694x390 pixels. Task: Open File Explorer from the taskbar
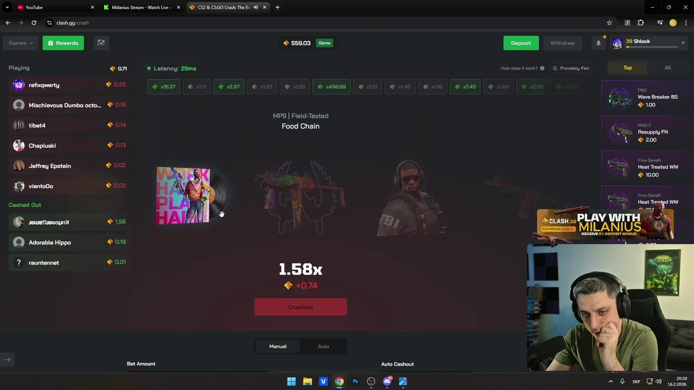(x=307, y=381)
